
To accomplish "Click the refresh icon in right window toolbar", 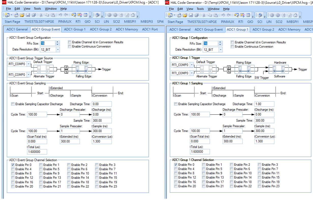I will coord(290,15).
